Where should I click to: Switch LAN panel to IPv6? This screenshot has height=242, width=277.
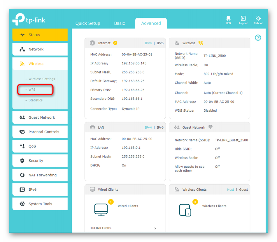160,127
